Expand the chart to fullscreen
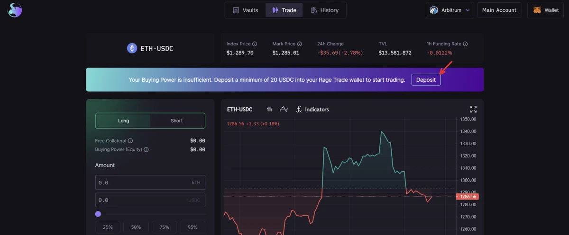 tap(473, 109)
